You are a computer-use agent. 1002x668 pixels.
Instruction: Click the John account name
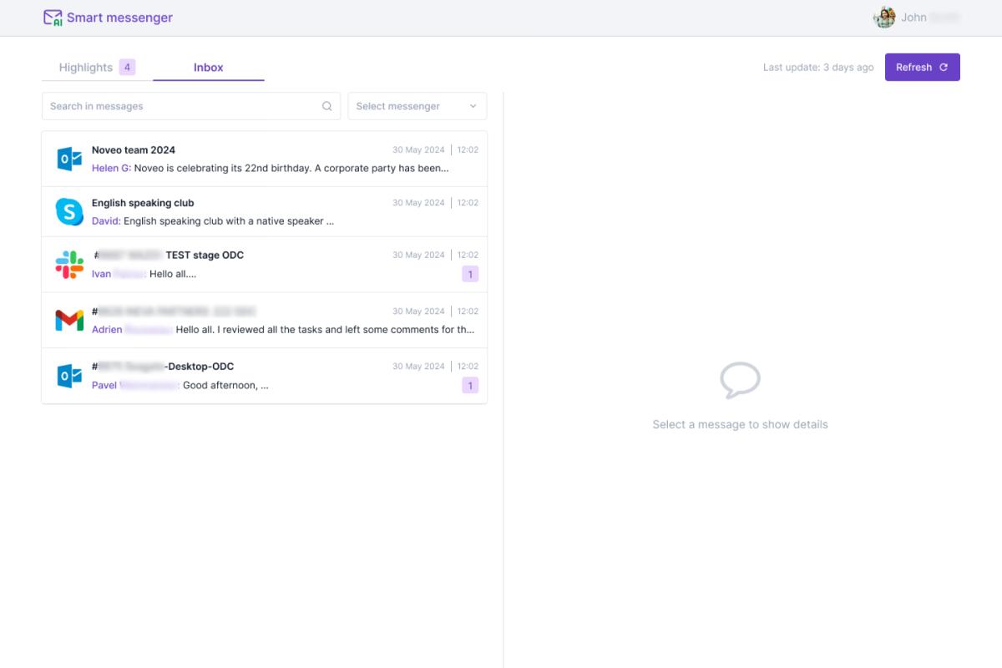(x=914, y=17)
